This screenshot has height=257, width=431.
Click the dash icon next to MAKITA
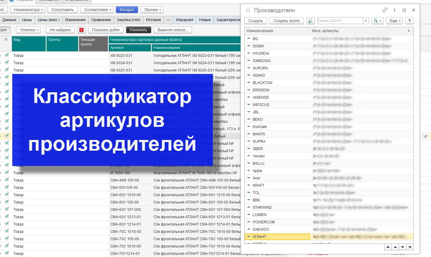[249, 134]
